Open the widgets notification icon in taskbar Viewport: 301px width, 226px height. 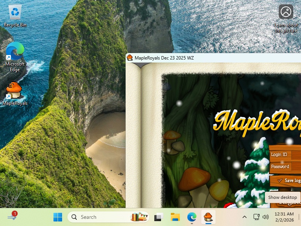[x=12, y=216]
